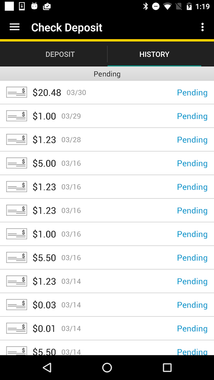The image size is (214, 380).
Task: Open the $20.48 deposit amount entry
Action: click(47, 93)
